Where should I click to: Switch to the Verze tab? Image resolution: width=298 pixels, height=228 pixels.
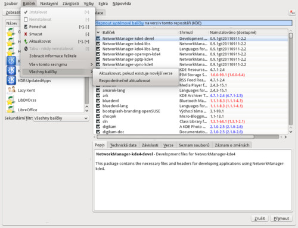click(x=168, y=145)
